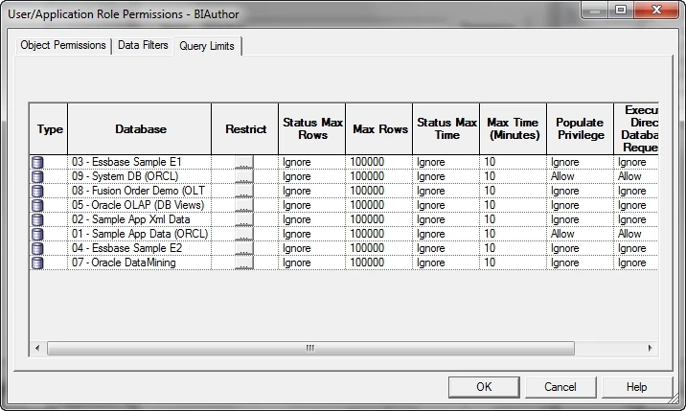Select Status Max Rows cell for 09 - System DB
Image resolution: width=686 pixels, height=411 pixels.
pyautogui.click(x=311, y=176)
